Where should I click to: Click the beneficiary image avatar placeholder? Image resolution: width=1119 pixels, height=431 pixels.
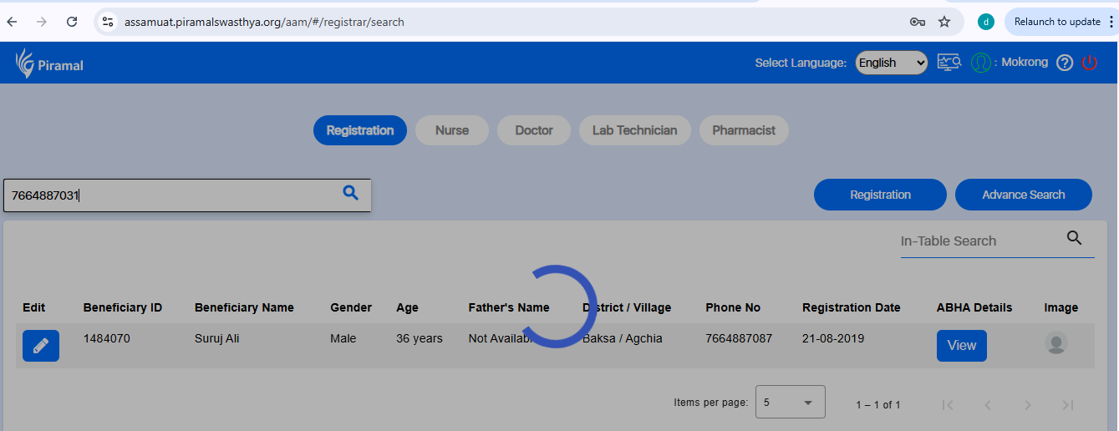tap(1056, 343)
